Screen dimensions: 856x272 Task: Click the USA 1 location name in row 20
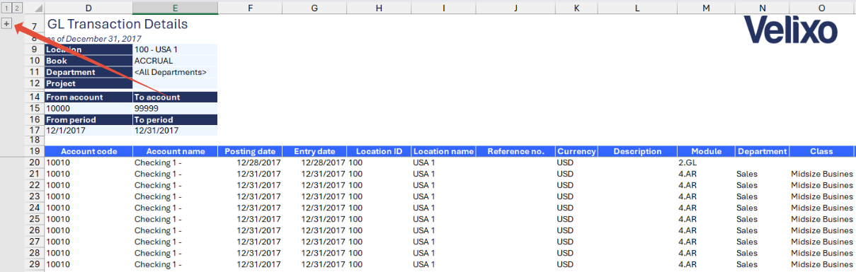pyautogui.click(x=443, y=162)
